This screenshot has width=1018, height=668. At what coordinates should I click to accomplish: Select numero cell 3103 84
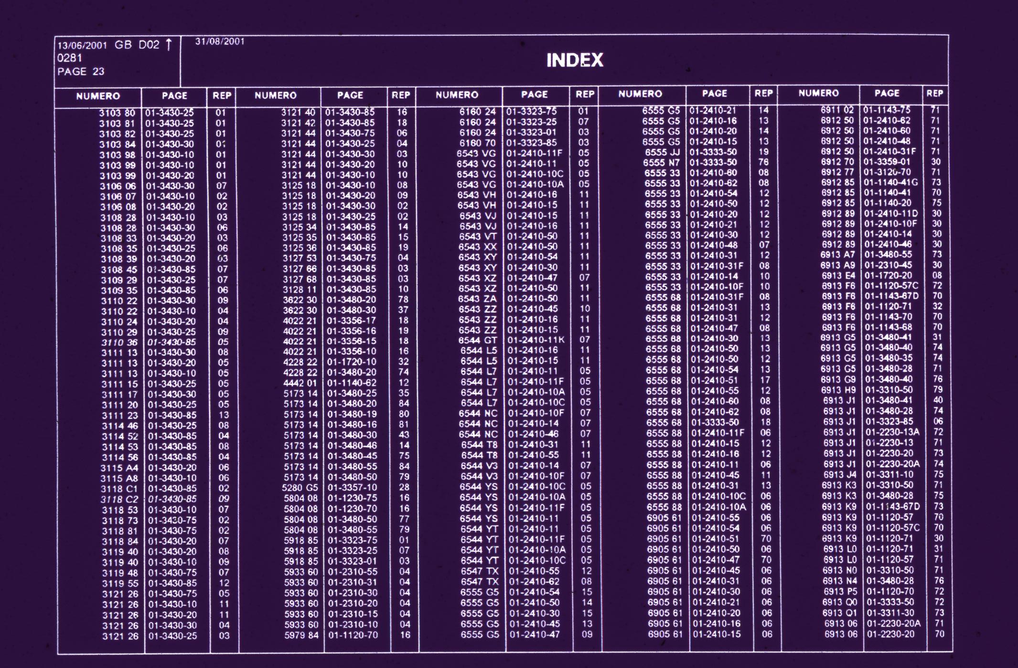tap(117, 145)
